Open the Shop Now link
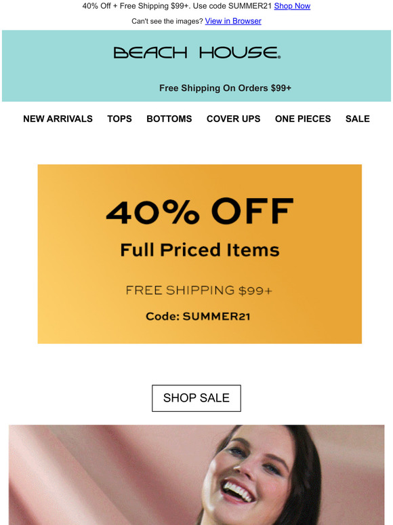The image size is (393, 525). [292, 6]
